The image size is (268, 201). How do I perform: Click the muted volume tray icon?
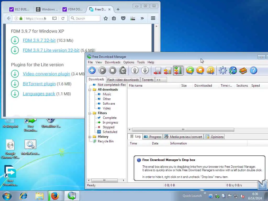(242, 196)
